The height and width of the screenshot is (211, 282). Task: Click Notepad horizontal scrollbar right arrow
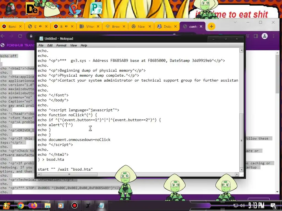coord(237,174)
